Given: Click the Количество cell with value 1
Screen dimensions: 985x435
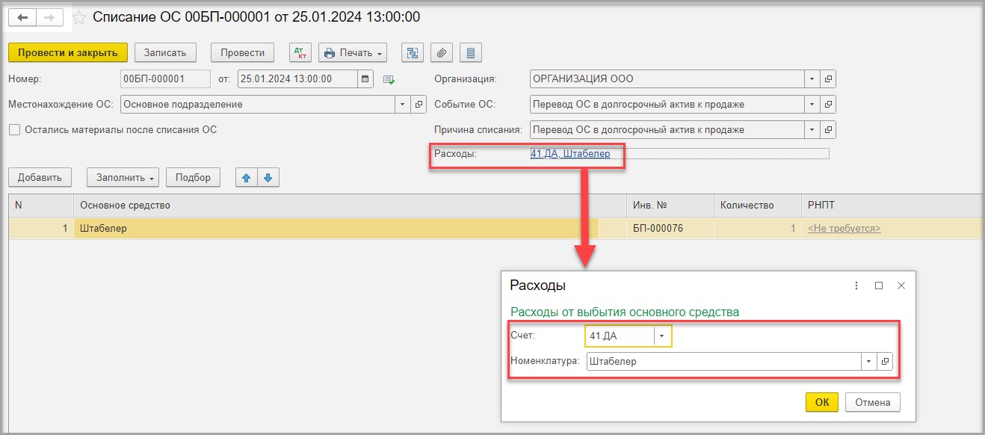Looking at the screenshot, I should 757,228.
